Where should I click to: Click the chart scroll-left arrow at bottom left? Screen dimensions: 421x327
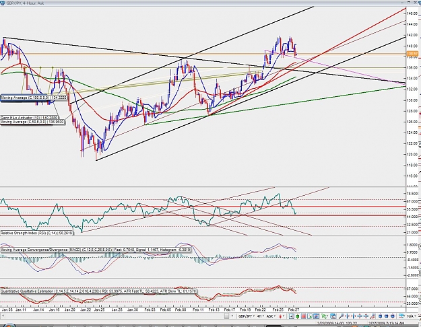[x=3, y=316]
